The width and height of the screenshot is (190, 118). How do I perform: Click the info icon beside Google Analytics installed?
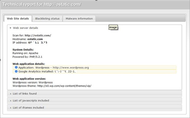16,71
